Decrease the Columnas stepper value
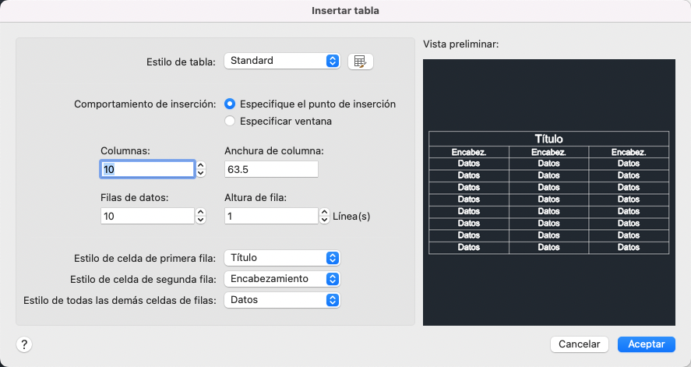Viewport: 691px width, 367px height. point(201,173)
